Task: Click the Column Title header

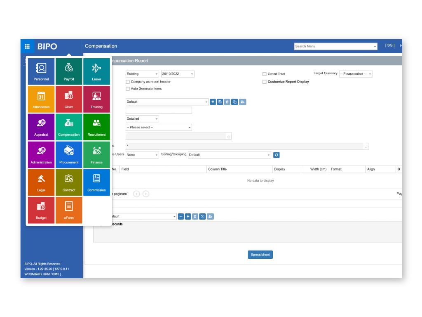Action: click(x=217, y=169)
